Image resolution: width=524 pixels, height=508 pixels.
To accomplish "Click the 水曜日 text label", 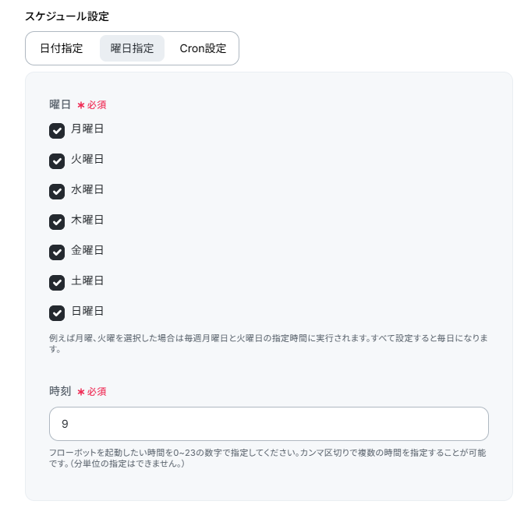I will tap(87, 190).
